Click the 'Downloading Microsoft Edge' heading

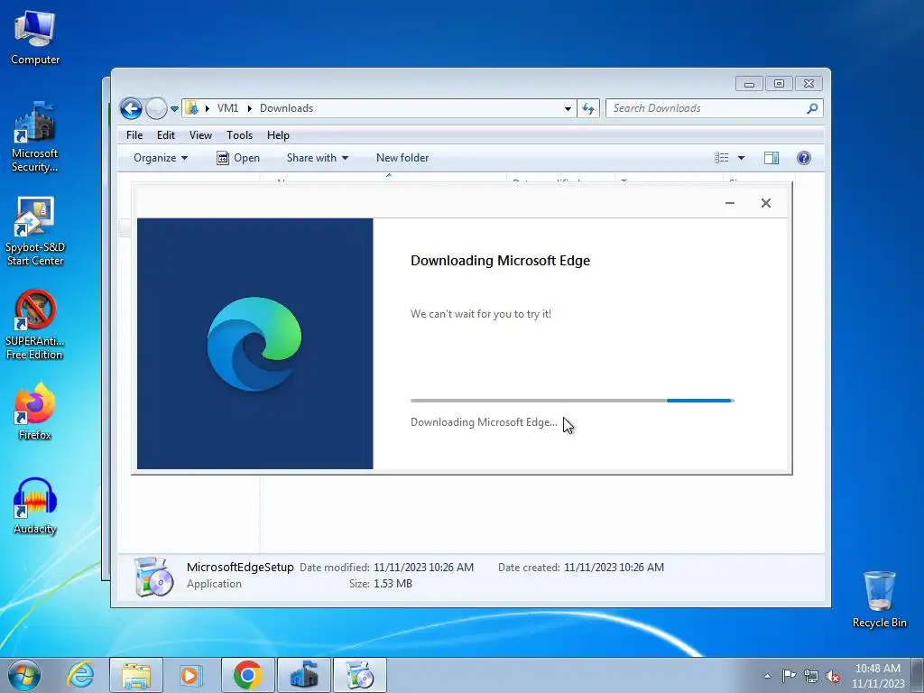tap(500, 261)
